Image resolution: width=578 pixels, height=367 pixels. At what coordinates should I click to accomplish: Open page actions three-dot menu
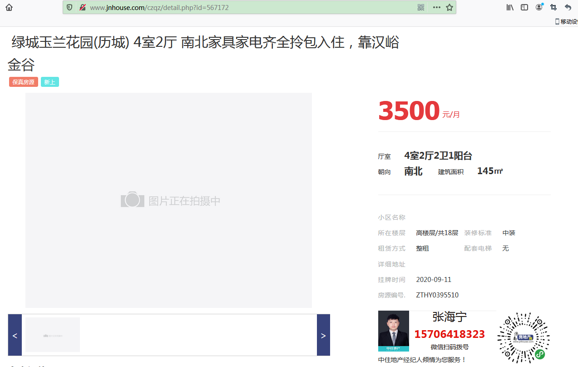(x=436, y=7)
